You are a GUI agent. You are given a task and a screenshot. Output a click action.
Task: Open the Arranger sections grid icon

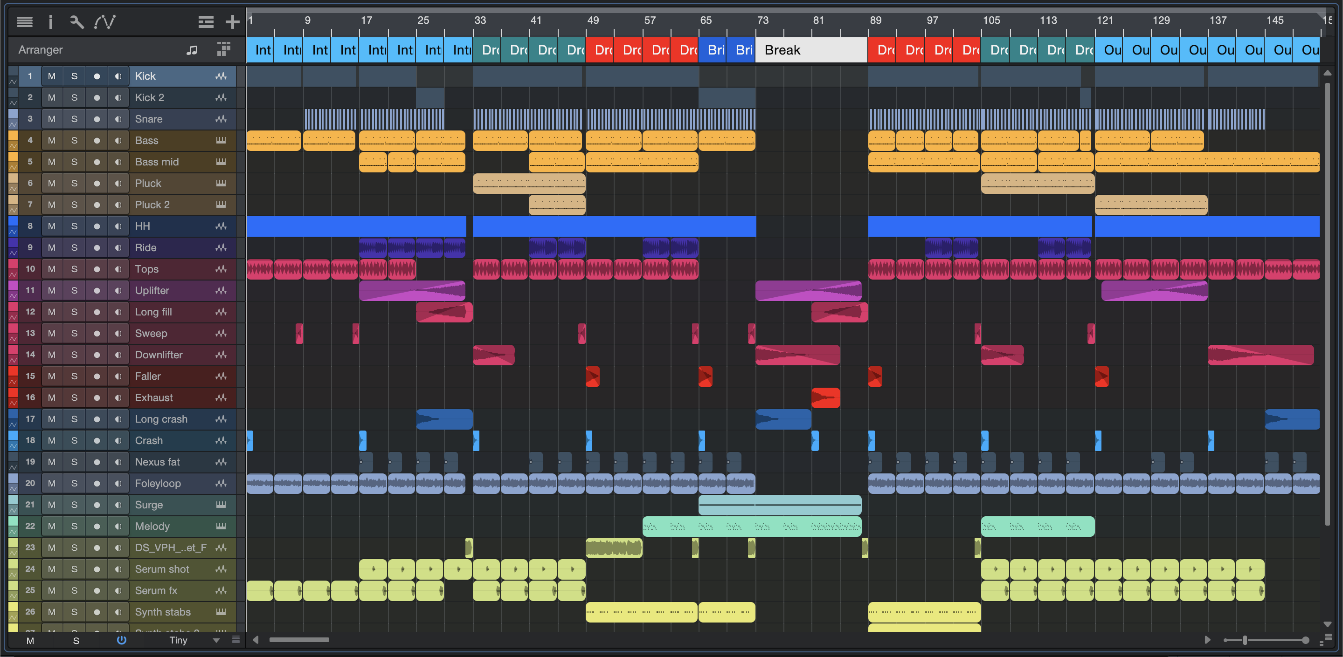(223, 49)
